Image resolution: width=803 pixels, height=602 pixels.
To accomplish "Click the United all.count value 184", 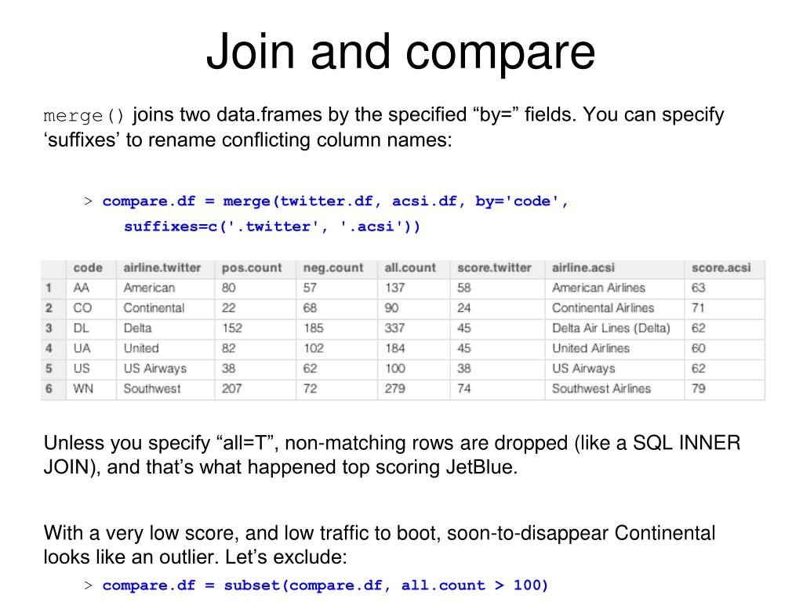I will tap(395, 349).
